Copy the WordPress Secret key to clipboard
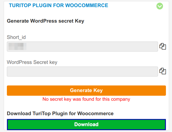The width and height of the screenshot is (172, 132). point(162,71)
